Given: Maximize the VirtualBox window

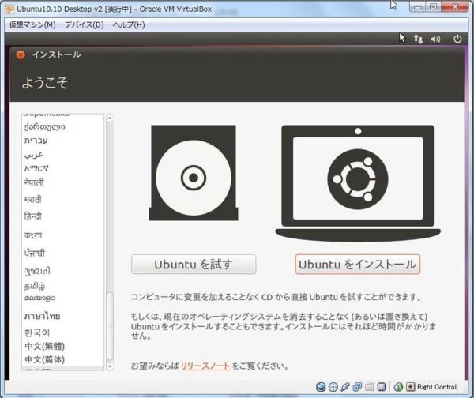Looking at the screenshot, I should [x=434, y=7].
